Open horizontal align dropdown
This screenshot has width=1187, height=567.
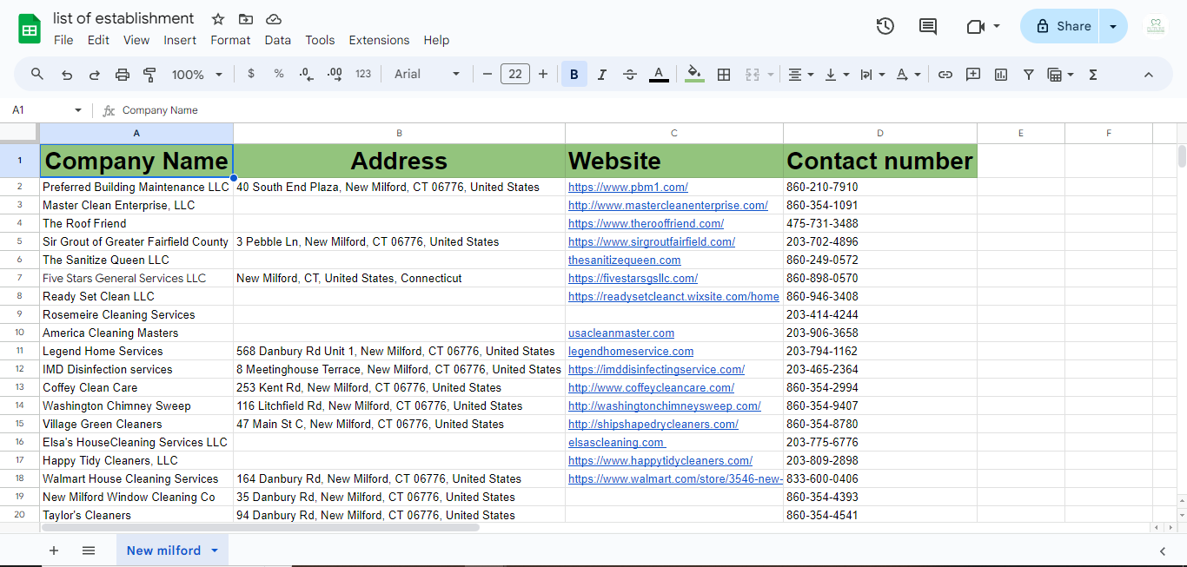800,75
